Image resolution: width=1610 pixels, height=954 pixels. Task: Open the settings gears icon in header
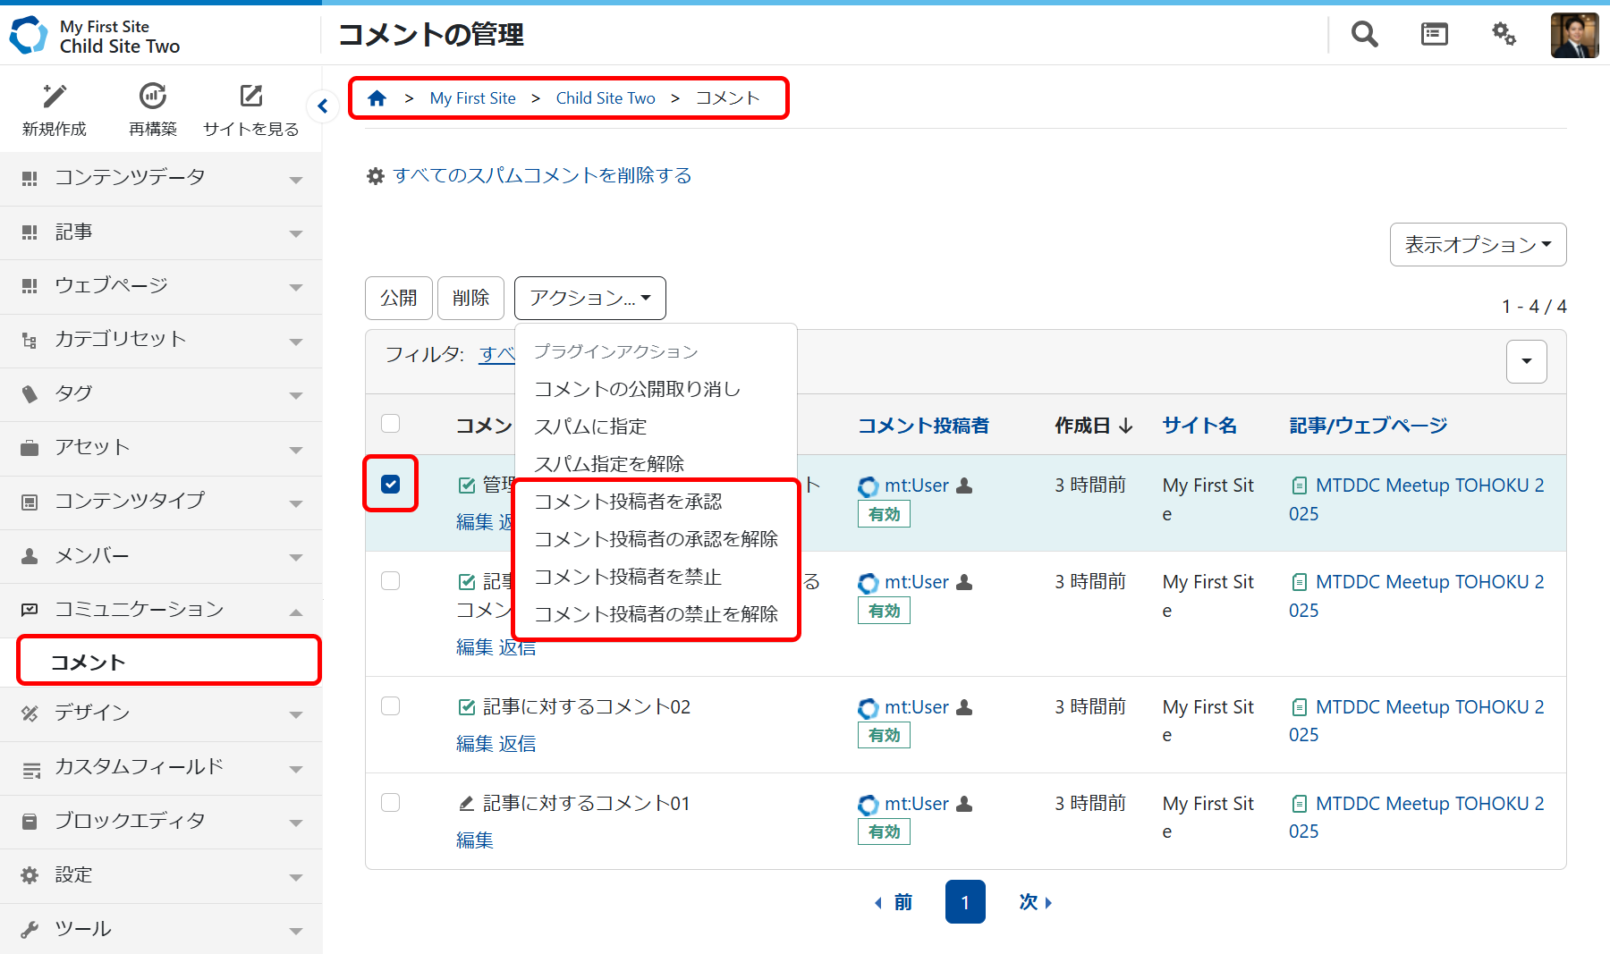pyautogui.click(x=1504, y=34)
